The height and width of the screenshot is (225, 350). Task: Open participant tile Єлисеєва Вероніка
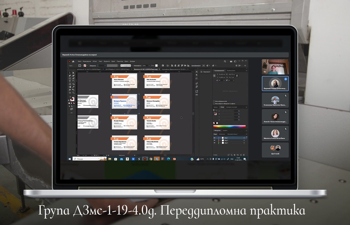[x=275, y=100]
